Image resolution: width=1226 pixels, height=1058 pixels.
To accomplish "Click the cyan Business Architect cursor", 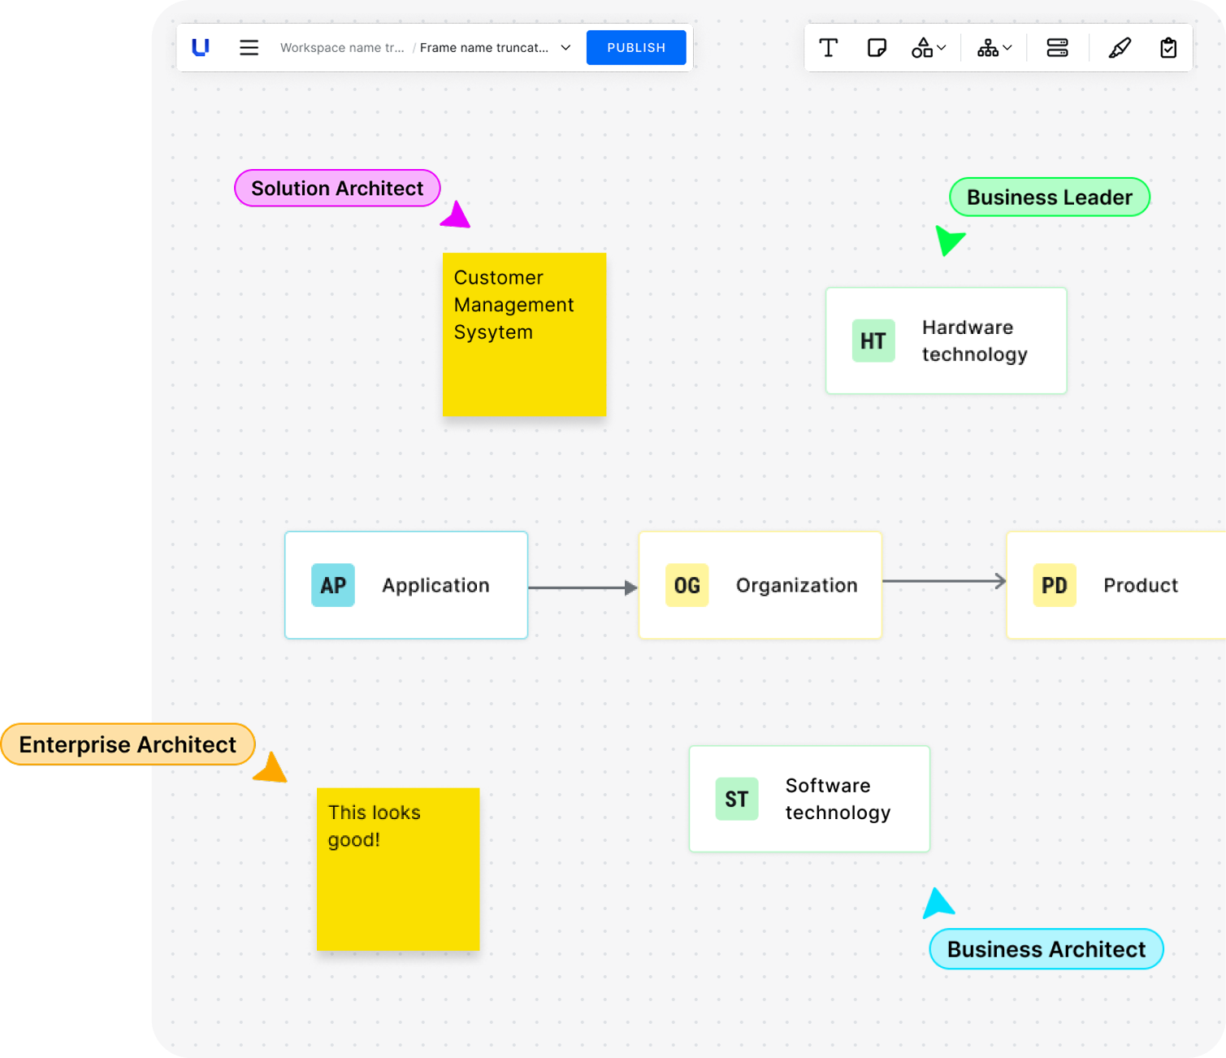I will click(938, 903).
